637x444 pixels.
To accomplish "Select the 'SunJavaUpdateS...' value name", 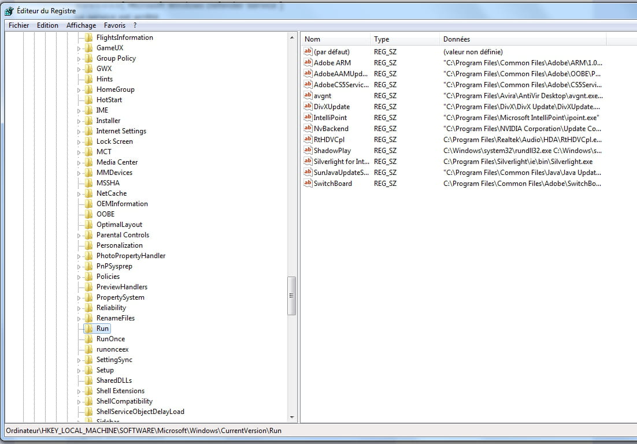I will coord(341,173).
